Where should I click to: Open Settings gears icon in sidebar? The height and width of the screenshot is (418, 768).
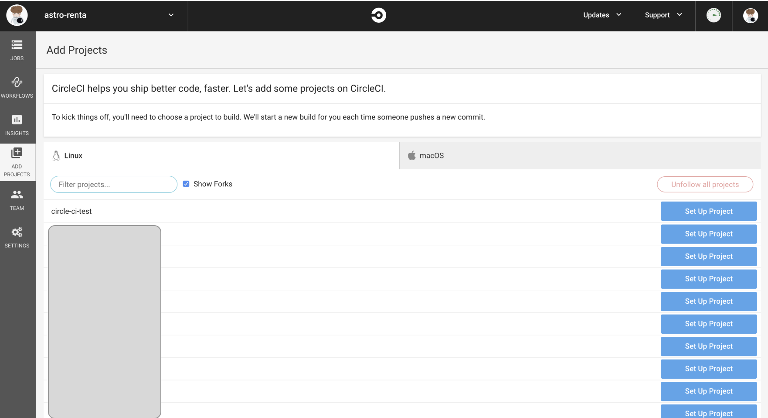pyautogui.click(x=17, y=233)
